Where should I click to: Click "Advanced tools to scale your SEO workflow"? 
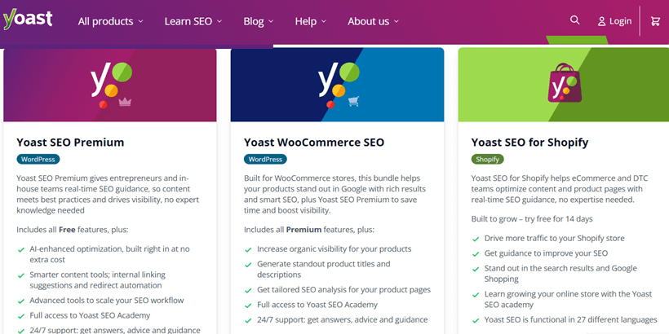point(107,301)
